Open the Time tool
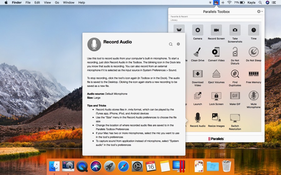The height and width of the screenshot is (175, 281). point(254,32)
